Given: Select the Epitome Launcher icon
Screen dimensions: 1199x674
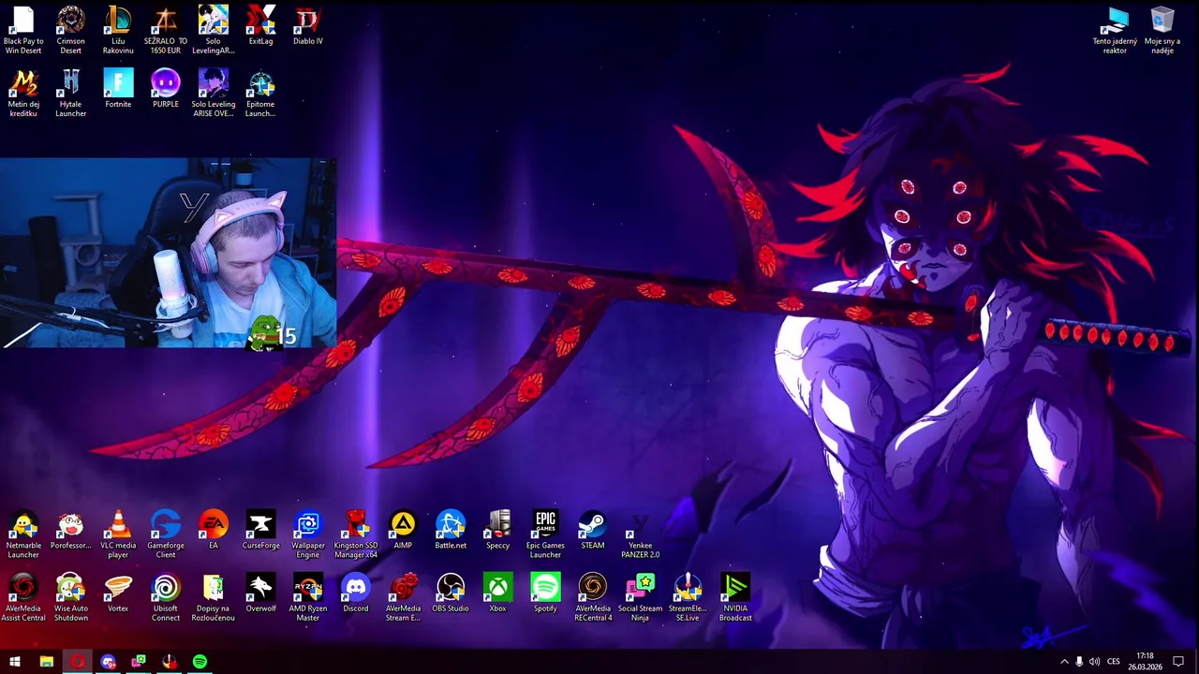Looking at the screenshot, I should [260, 93].
